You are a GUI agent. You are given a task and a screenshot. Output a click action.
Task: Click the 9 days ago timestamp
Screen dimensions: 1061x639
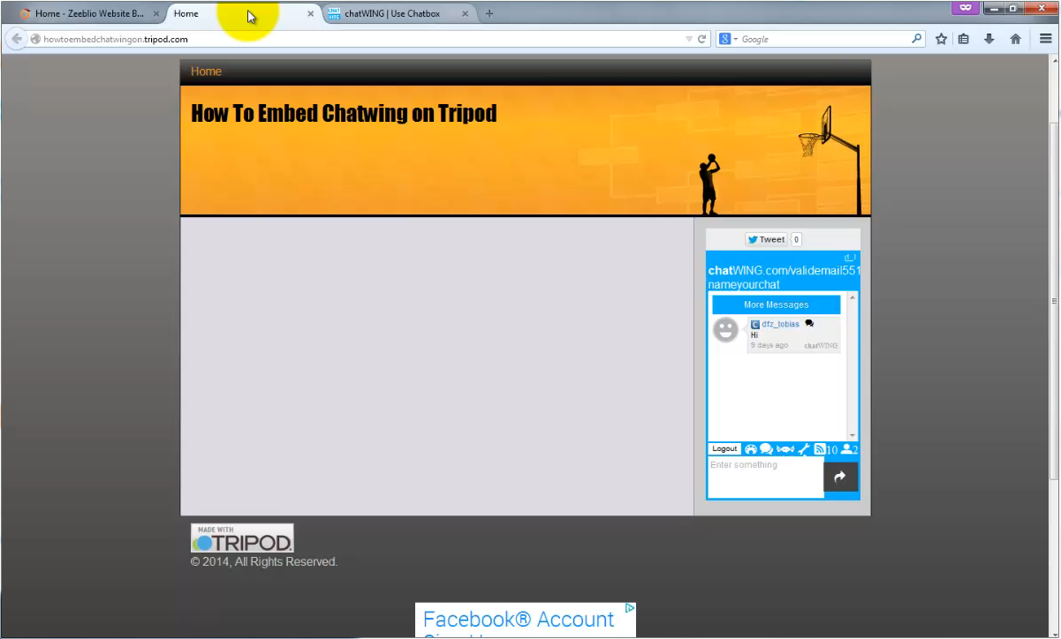pos(769,346)
